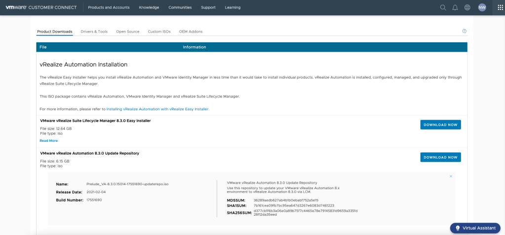The height and width of the screenshot is (235, 505).
Task: Click the help question mark icon
Action: [x=464, y=31]
